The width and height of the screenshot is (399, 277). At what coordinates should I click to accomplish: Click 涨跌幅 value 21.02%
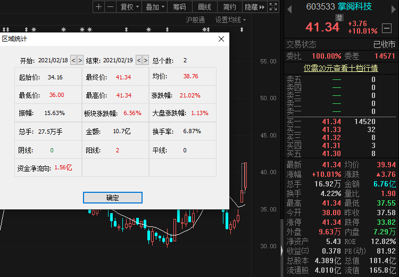pos(190,95)
